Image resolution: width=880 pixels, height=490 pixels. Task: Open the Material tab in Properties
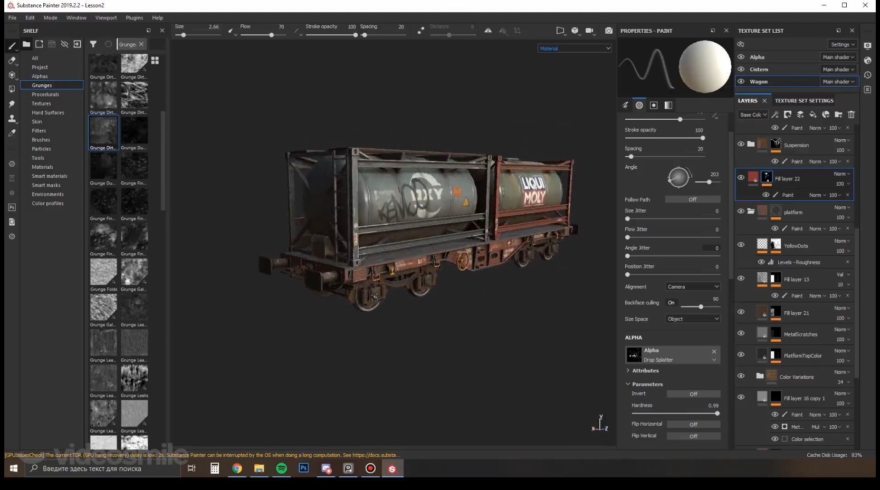(x=668, y=105)
